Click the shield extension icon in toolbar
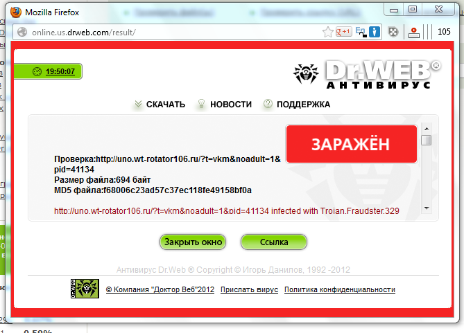Image resolution: width=464 pixels, height=333 pixels. pyautogui.click(x=393, y=32)
